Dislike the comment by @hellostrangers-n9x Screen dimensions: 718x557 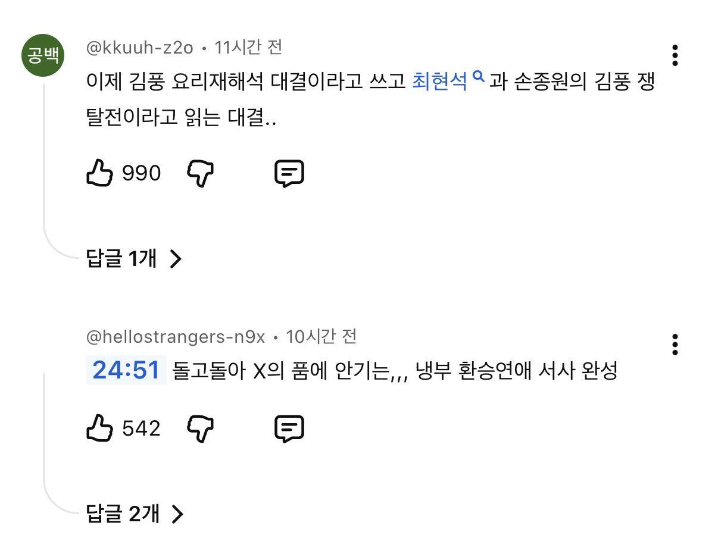pos(201,428)
